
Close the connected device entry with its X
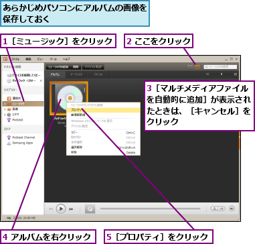click(x=41, y=80)
